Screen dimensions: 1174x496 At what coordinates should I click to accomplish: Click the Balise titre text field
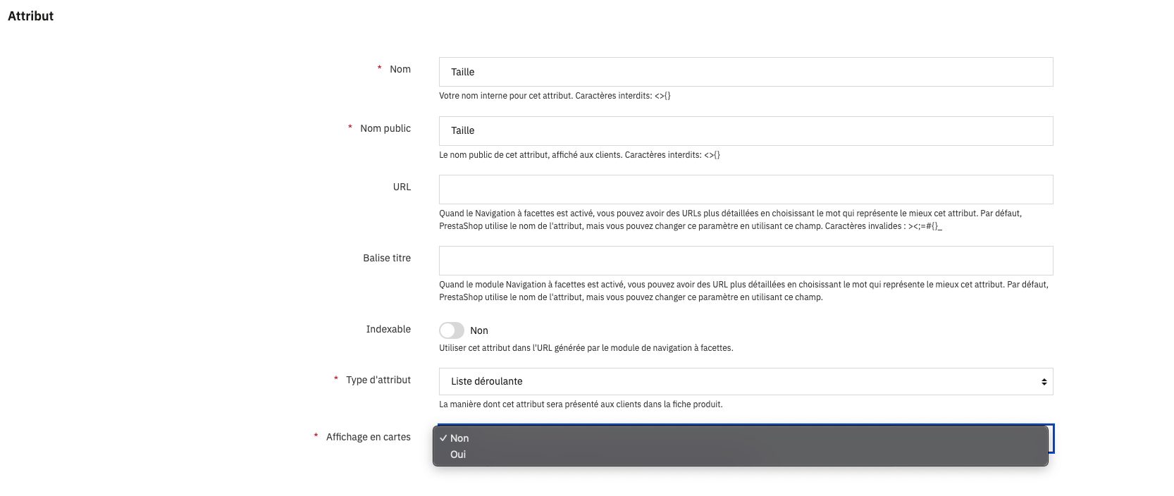[x=746, y=261]
